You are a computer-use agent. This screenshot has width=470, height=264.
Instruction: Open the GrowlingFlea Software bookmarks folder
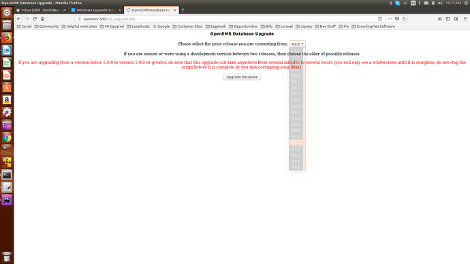point(373,27)
